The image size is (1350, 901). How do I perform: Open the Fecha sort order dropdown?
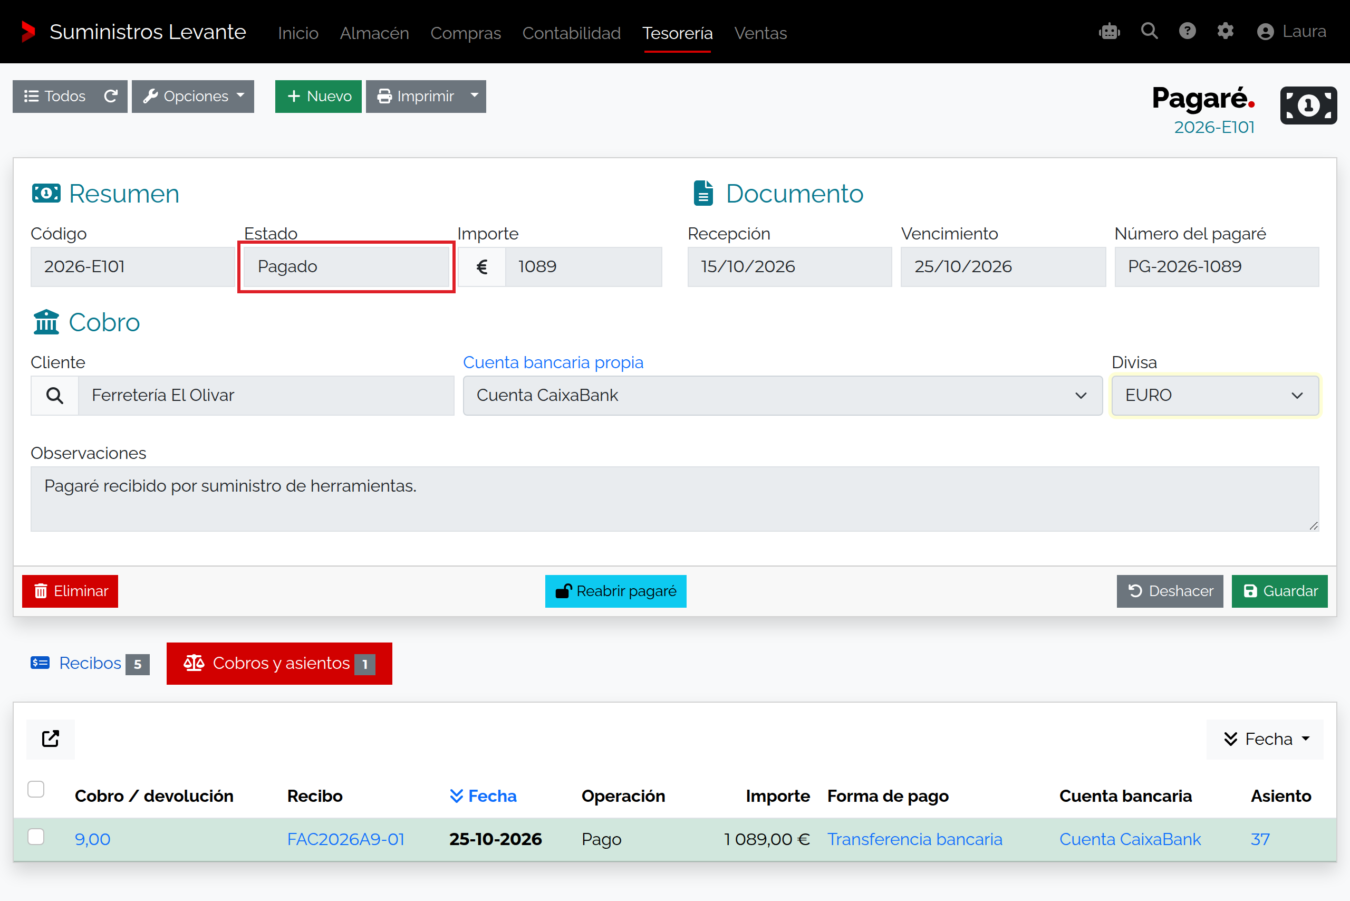click(1265, 739)
